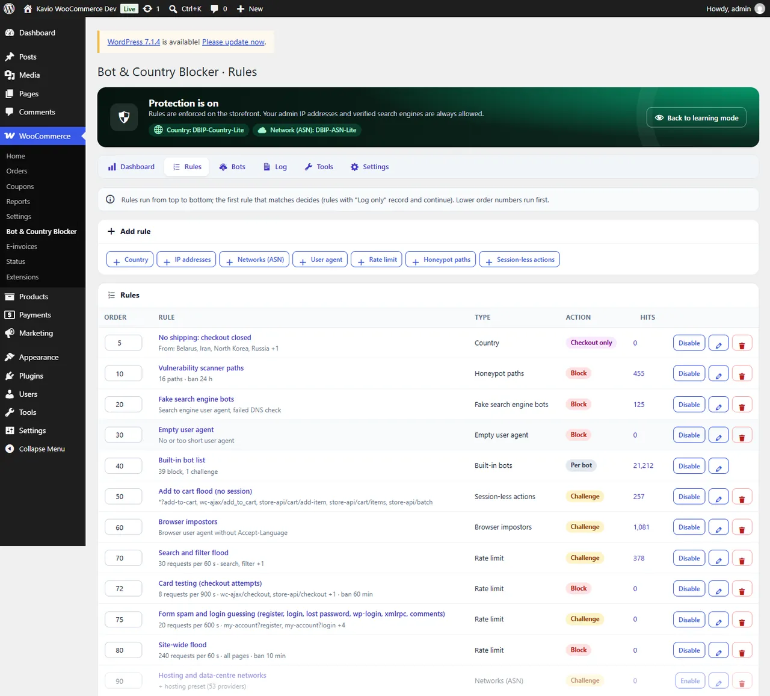Screen dimensions: 770x696
Task: Delete the 'Empty user agent' rule
Action: tap(742, 435)
